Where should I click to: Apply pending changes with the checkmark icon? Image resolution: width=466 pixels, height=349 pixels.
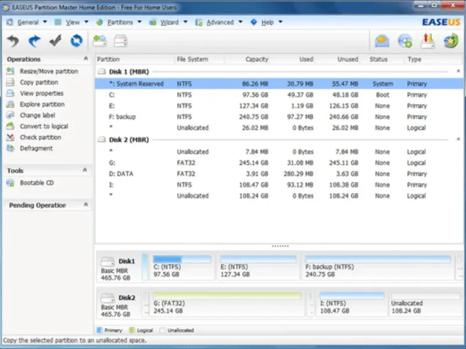55,41
